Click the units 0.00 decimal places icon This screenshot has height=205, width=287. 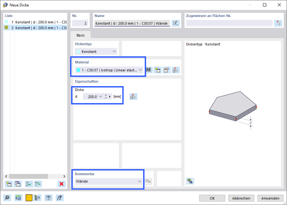(x=18, y=198)
